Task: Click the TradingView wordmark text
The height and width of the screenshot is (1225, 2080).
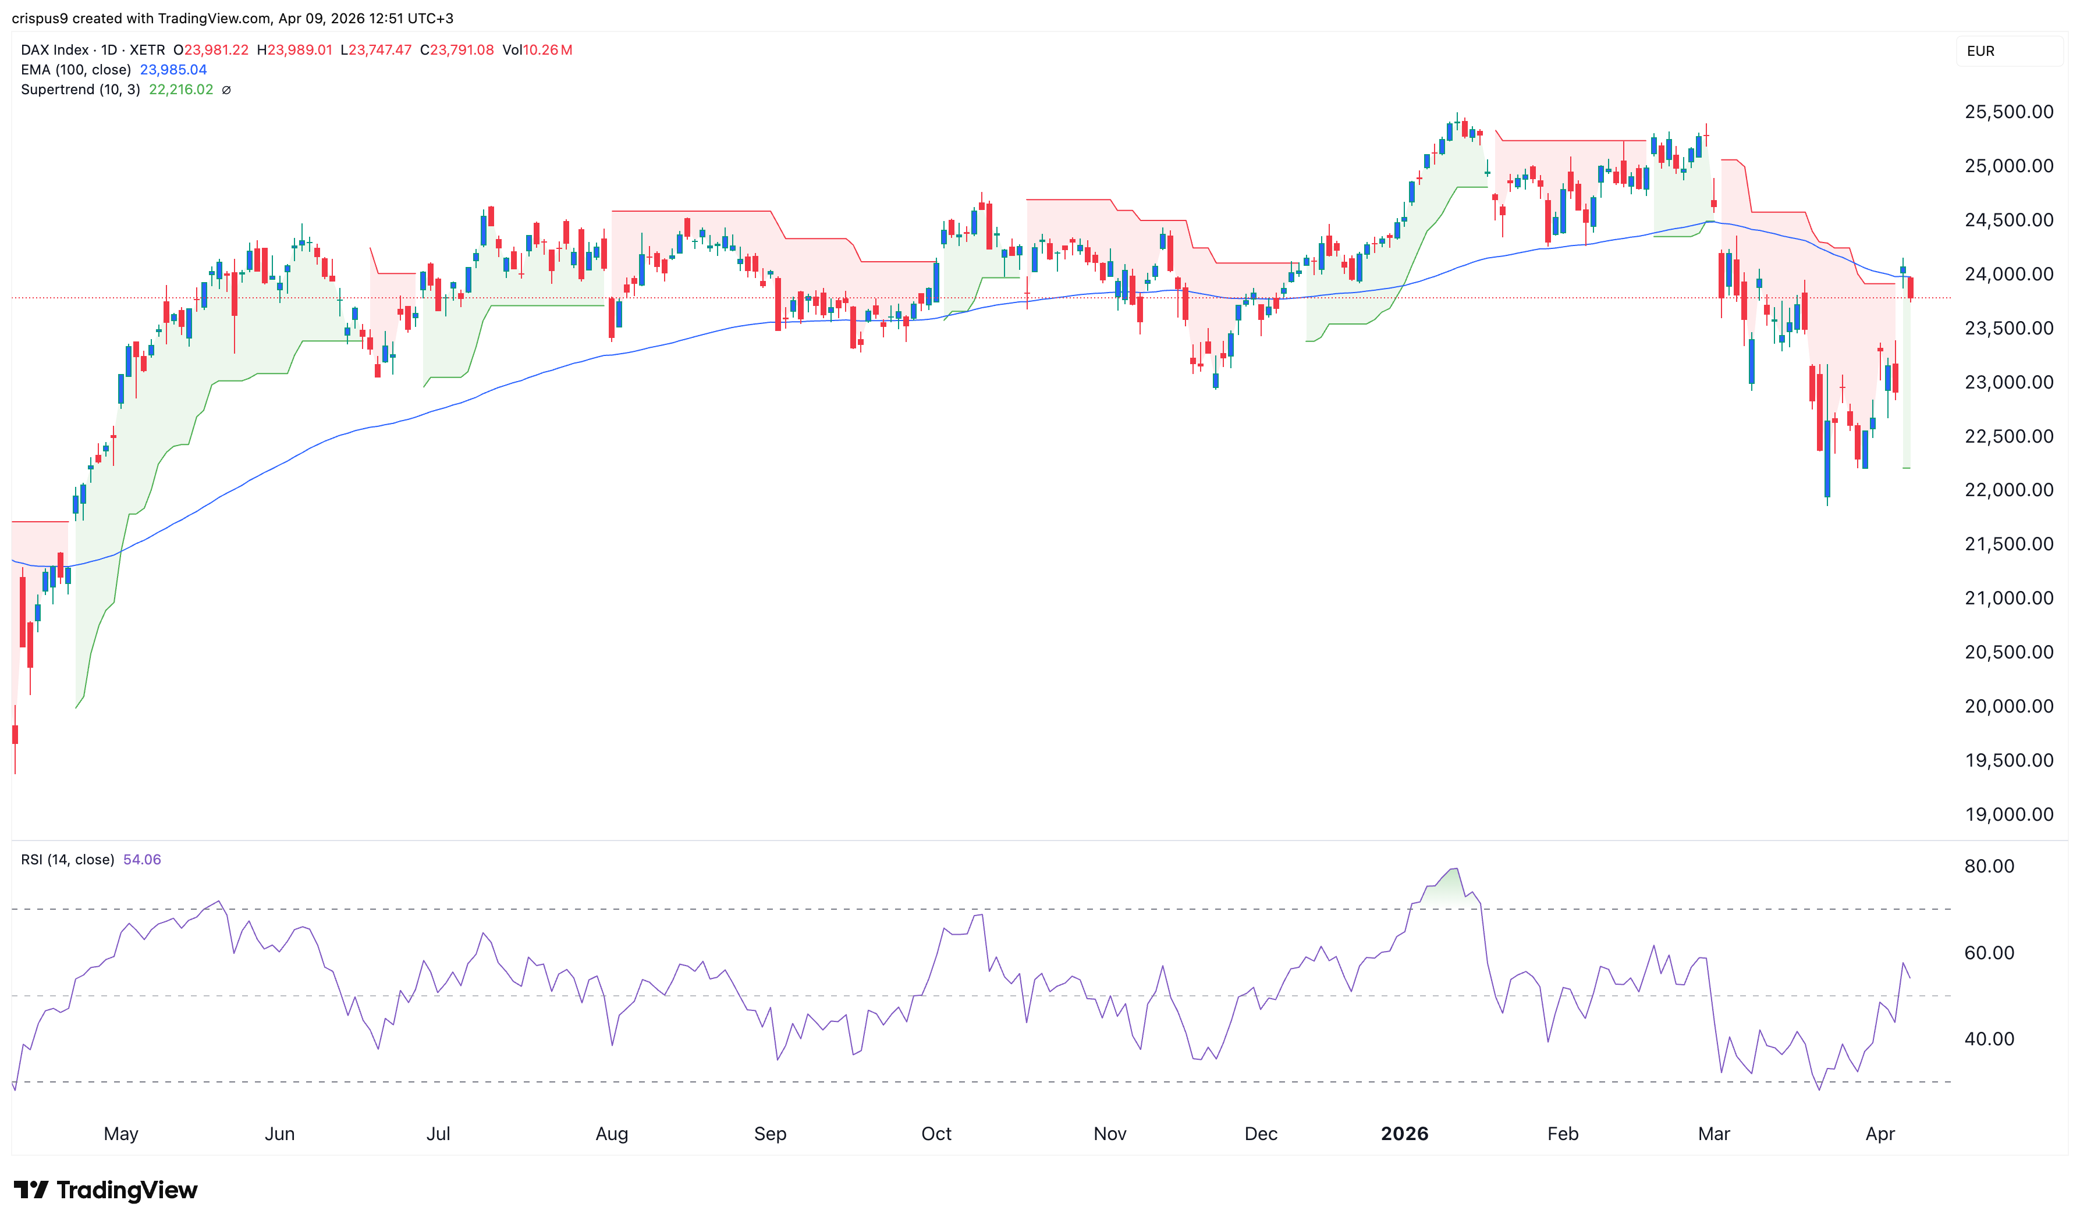Action: tap(127, 1190)
